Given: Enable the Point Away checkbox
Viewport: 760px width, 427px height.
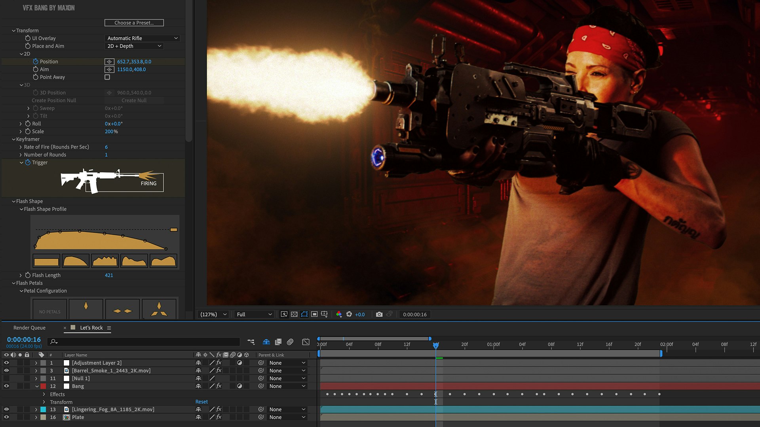Looking at the screenshot, I should coord(107,77).
